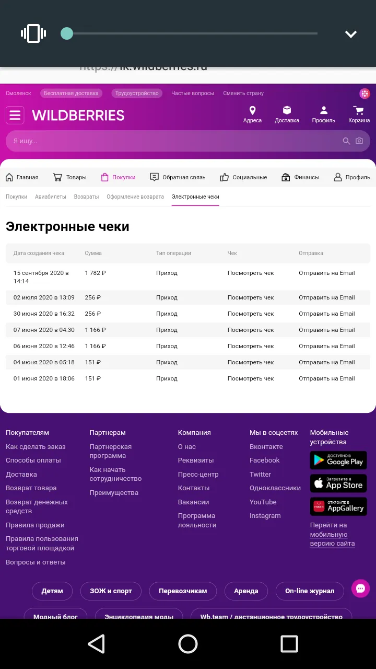Send 06 июня 2020 receipt to Email

[x=326, y=346]
